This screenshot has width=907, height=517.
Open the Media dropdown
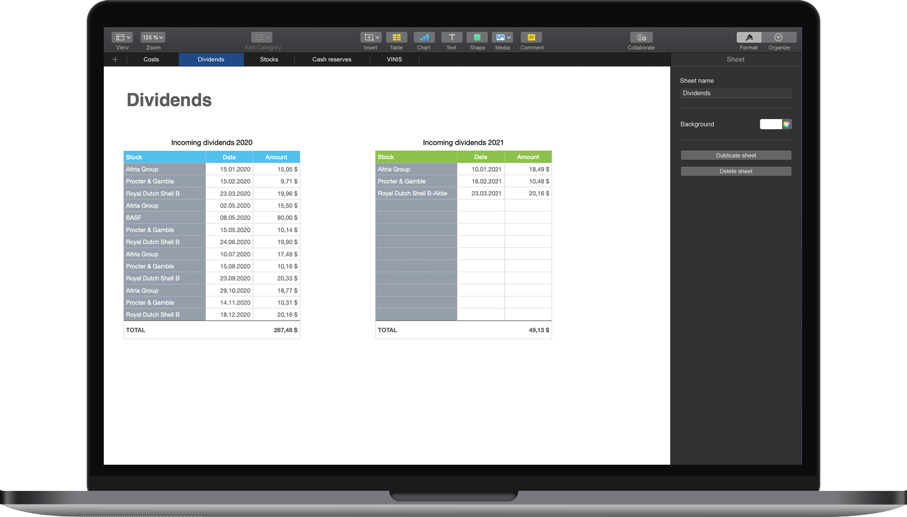502,37
